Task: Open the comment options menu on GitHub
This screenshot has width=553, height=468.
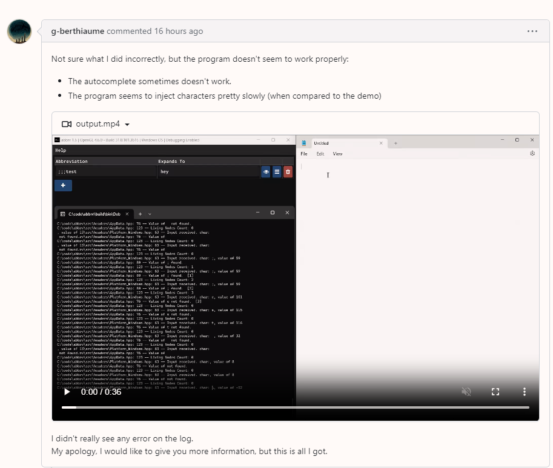Action: (x=532, y=31)
